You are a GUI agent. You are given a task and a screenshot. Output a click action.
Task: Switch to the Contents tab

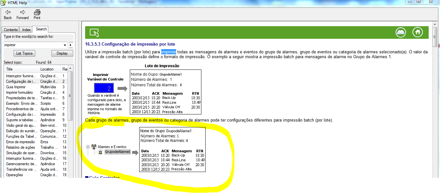point(11,30)
